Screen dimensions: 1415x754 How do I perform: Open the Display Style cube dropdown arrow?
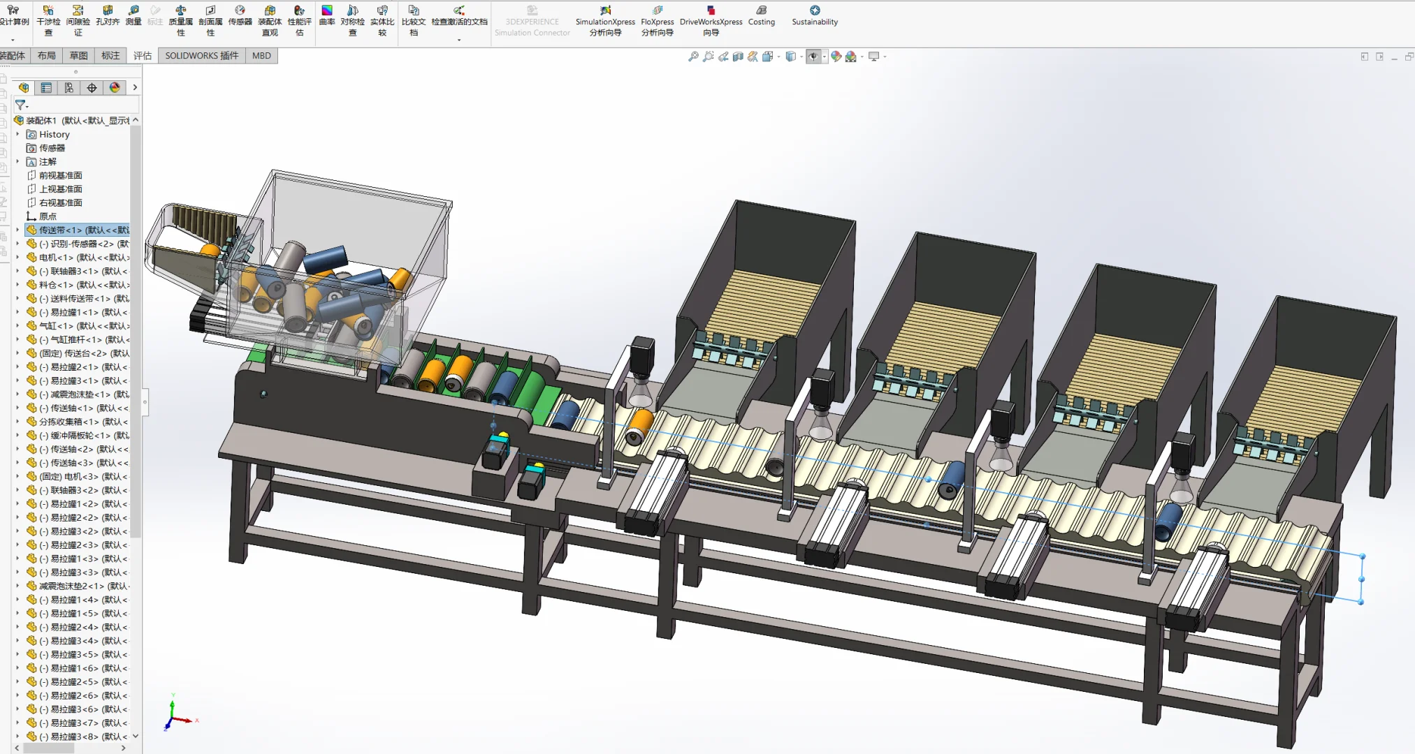801,57
